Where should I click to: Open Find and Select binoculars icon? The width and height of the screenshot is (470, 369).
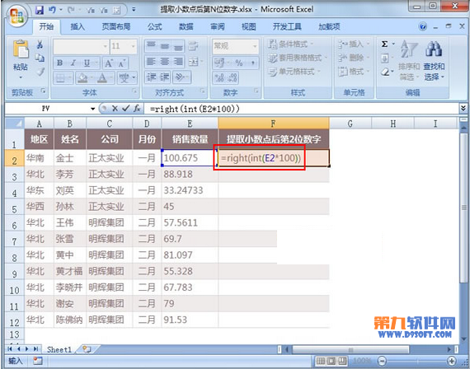434,49
